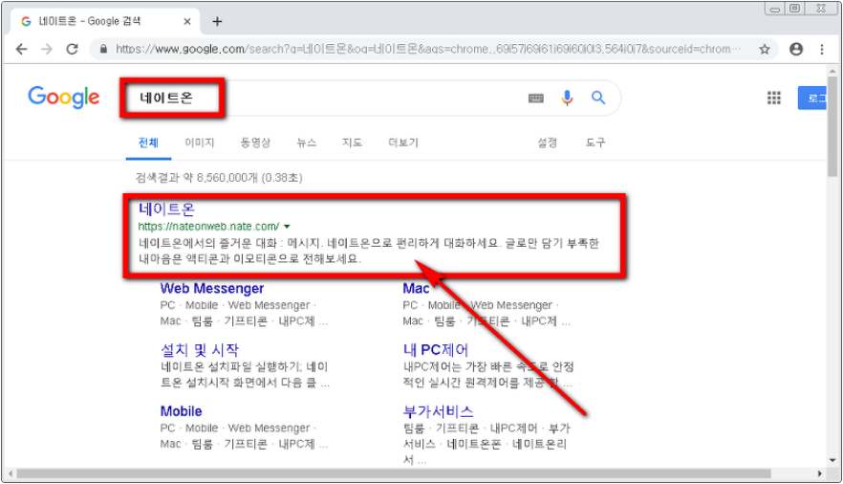843x484 pixels.
Task: Click the scroll down arrow
Action: (x=832, y=461)
